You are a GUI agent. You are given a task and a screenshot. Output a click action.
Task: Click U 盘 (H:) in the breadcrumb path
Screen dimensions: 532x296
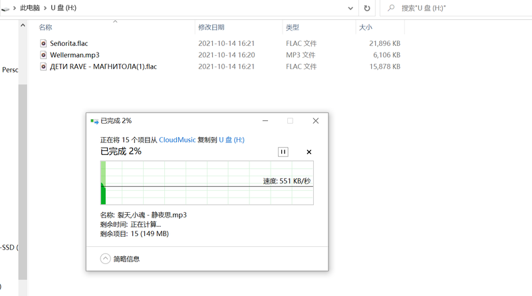point(63,8)
